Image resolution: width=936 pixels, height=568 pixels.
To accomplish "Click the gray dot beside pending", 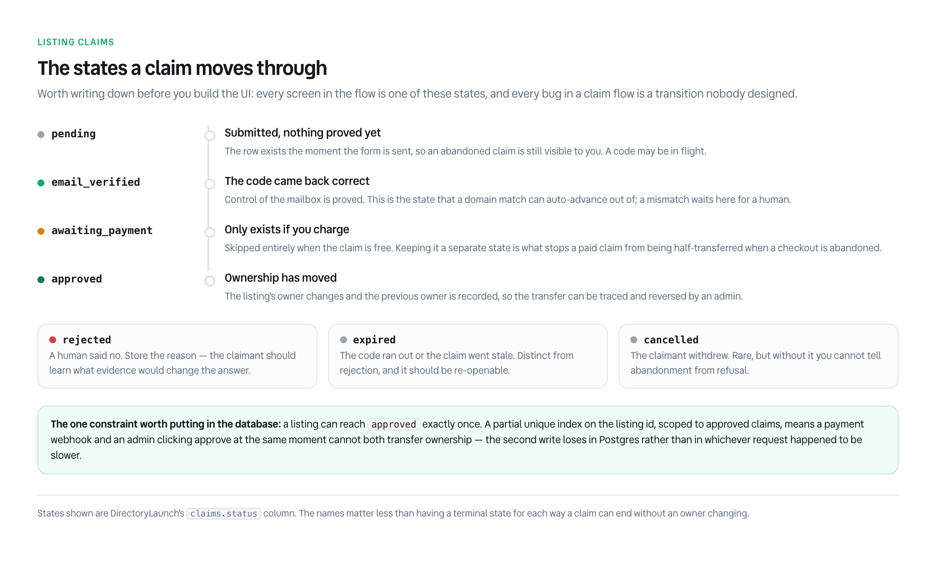I will coord(41,135).
